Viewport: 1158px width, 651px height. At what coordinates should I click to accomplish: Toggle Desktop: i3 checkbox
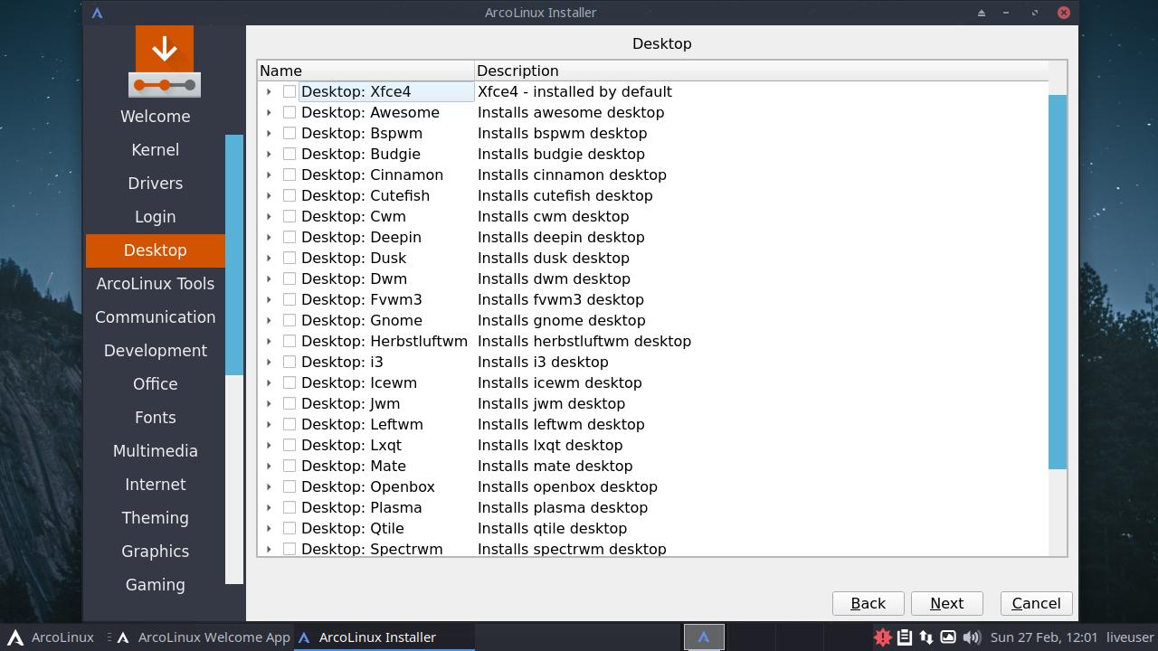point(289,362)
